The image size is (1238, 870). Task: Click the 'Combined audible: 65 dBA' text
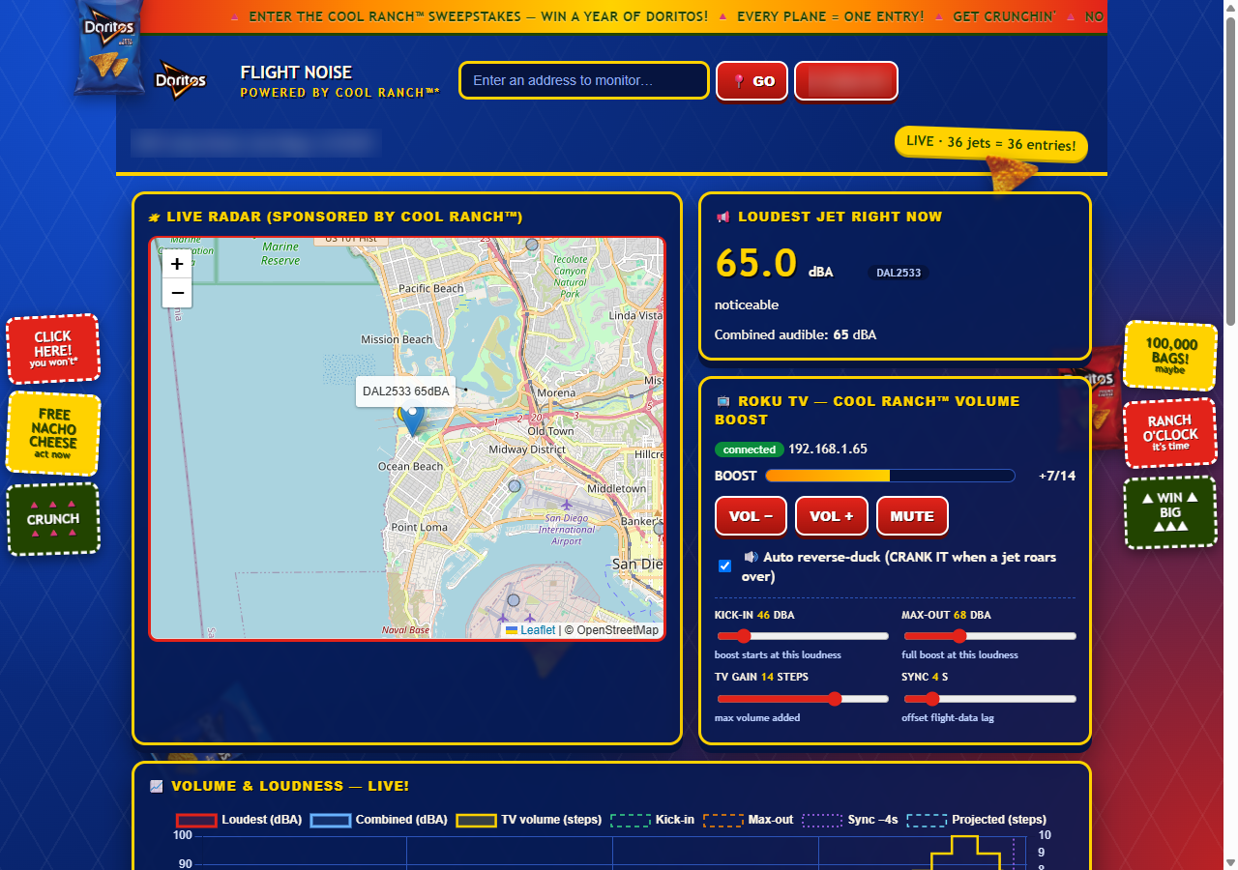point(795,334)
